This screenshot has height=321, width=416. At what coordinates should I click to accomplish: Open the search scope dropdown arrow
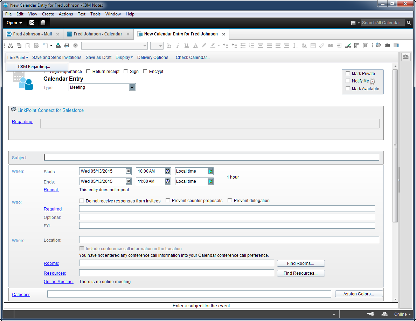click(x=359, y=23)
